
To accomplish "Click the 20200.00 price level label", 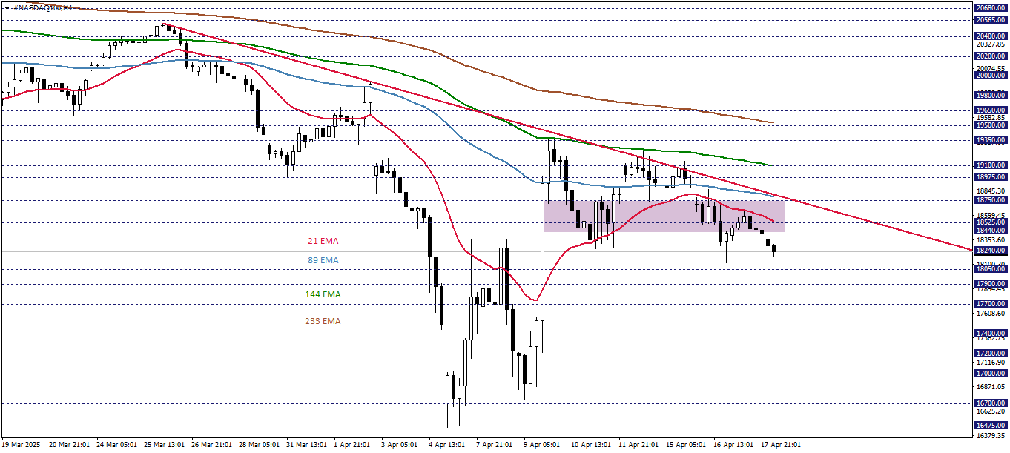I will click(x=991, y=56).
